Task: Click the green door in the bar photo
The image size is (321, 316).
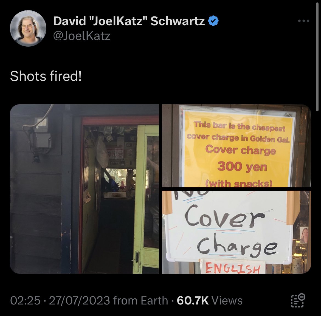Action: point(146,199)
